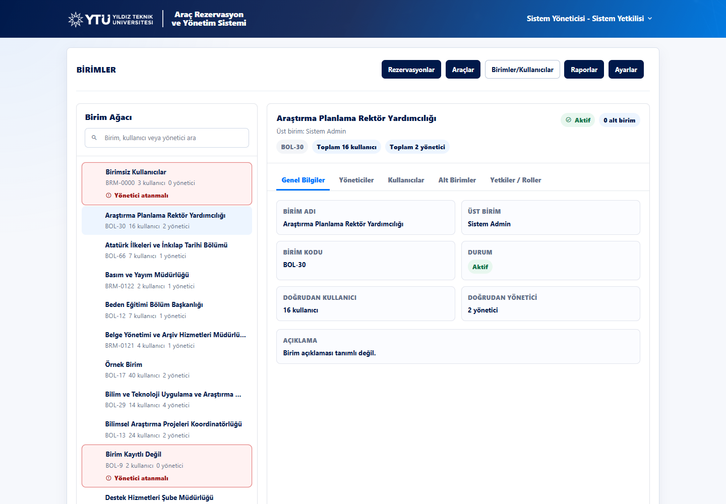726x504 pixels.
Task: Open the Ayarlar settings button
Action: (x=626, y=70)
